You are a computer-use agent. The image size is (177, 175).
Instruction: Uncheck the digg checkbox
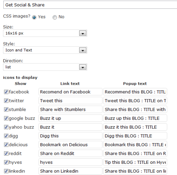click(x=6, y=136)
